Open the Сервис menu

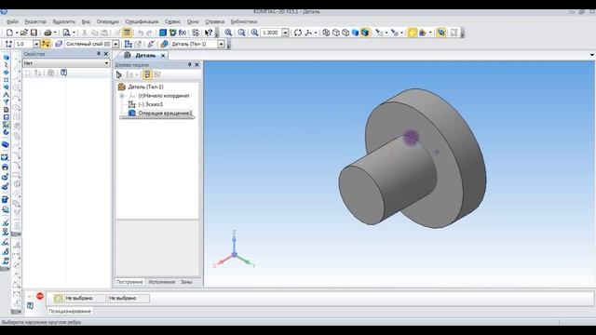[172, 21]
